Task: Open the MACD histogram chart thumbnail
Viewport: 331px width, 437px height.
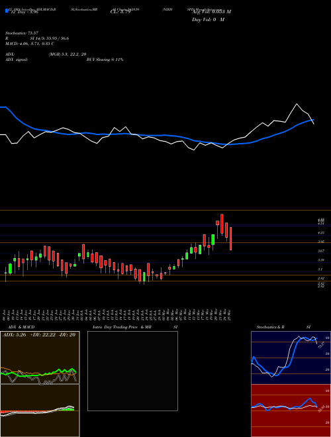Action: coord(40,411)
